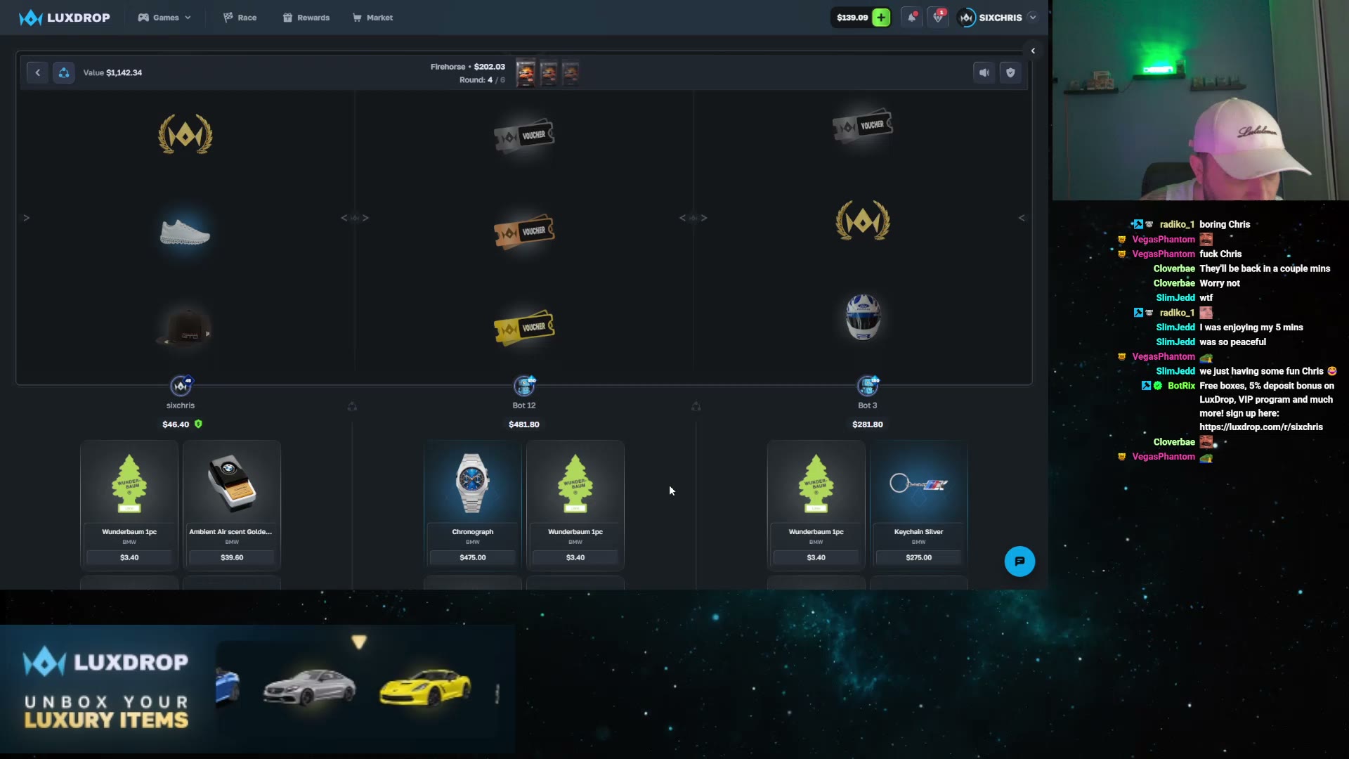This screenshot has width=1349, height=759.
Task: Open the Keychain Silver card
Action: point(919,505)
